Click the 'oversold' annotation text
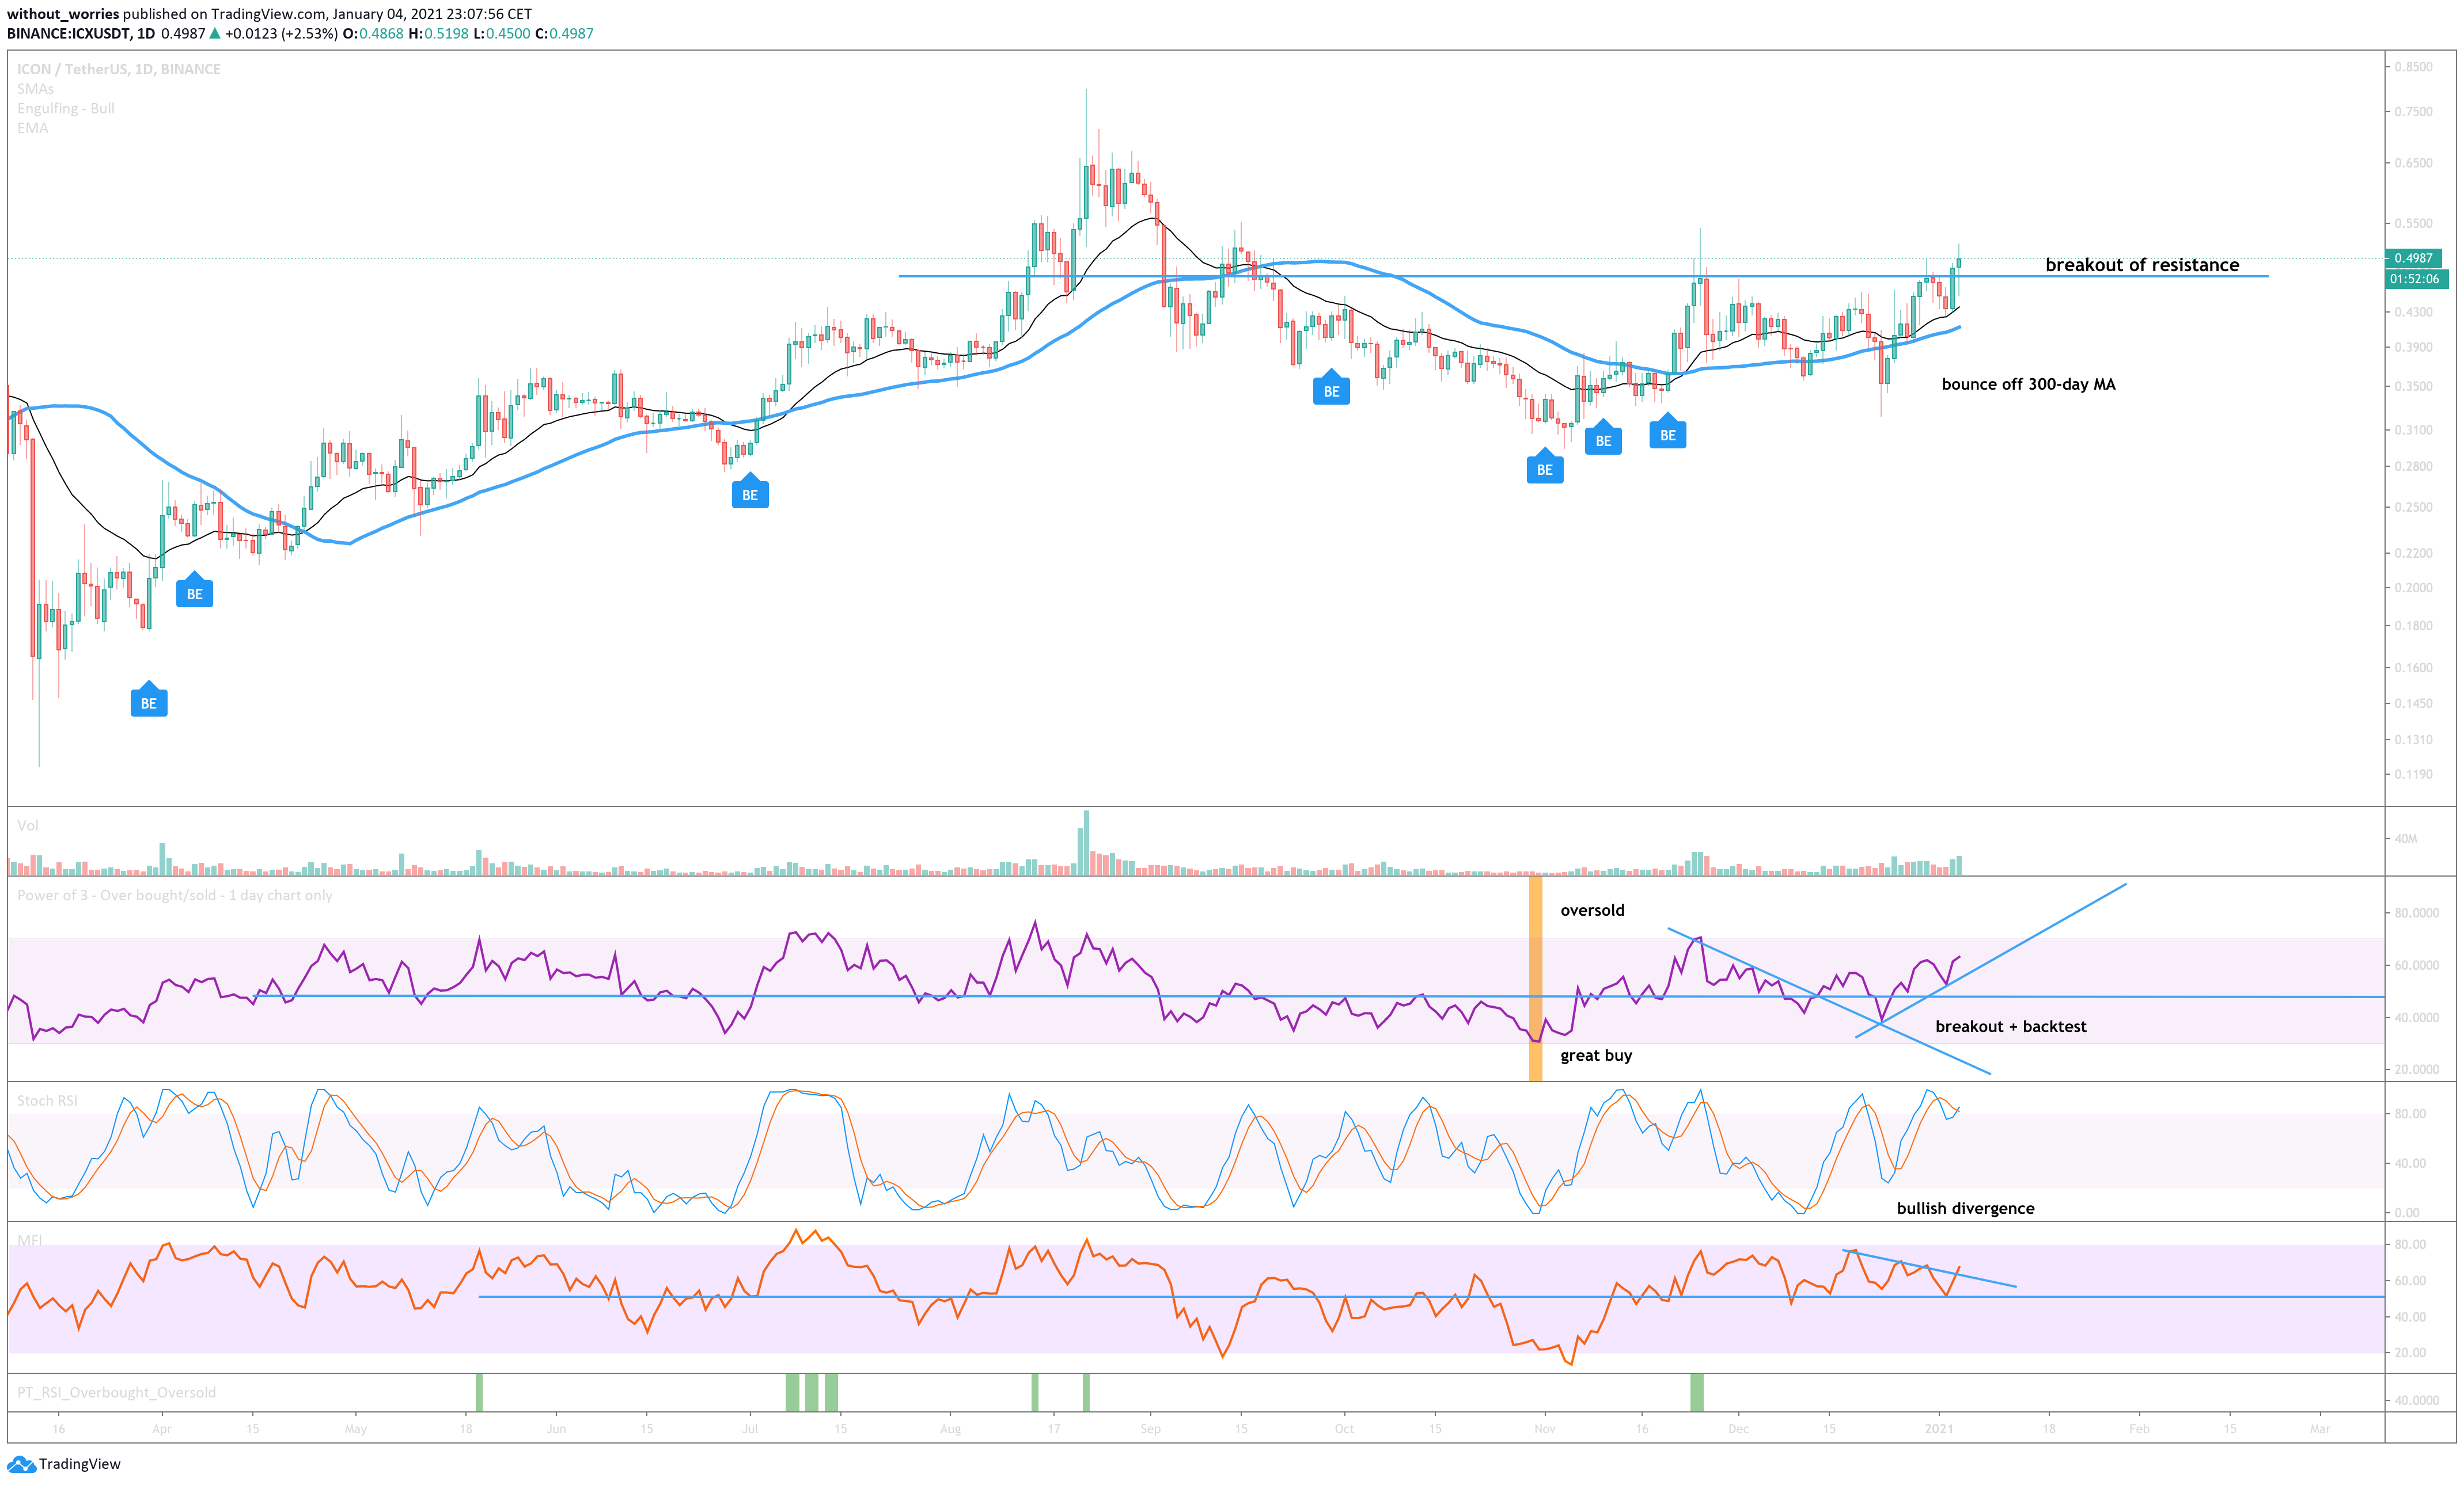Screen dimensions: 2464x1485 [1592, 911]
